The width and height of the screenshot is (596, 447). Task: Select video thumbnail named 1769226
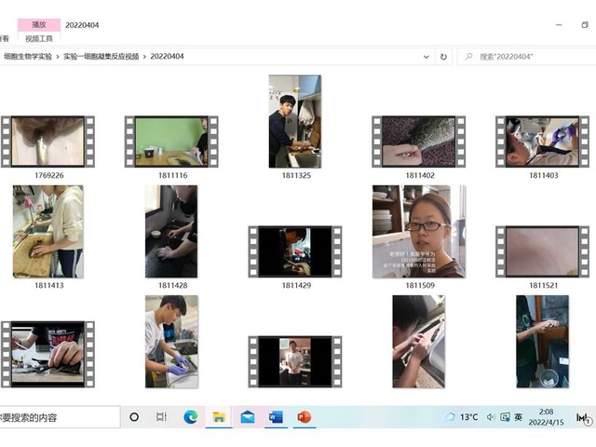coord(48,142)
